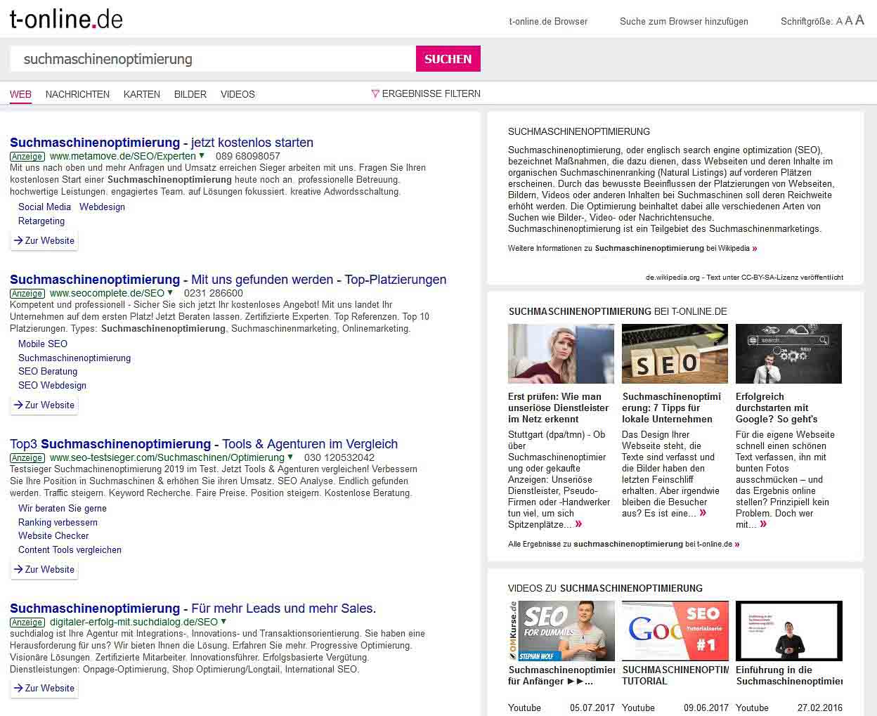This screenshot has height=716, width=877.
Task: Switch to the BILDER tab
Action: (190, 94)
